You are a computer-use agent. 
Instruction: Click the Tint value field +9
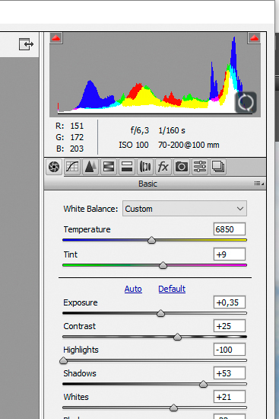(230, 254)
